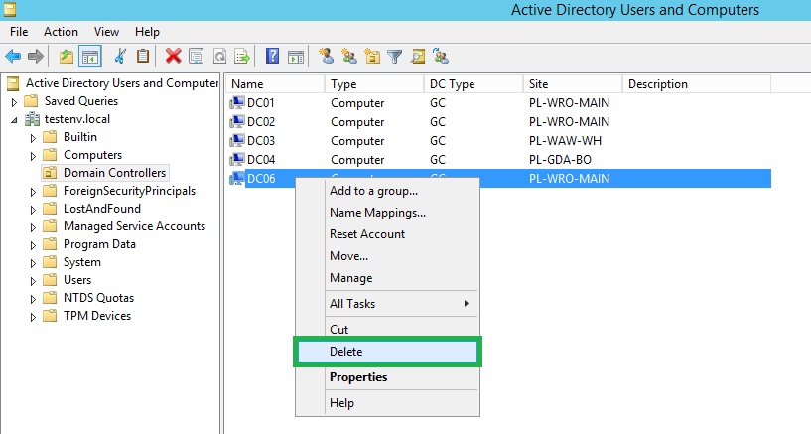Click the testenv.local domain icon
Screen dimensions: 811x434
32,119
